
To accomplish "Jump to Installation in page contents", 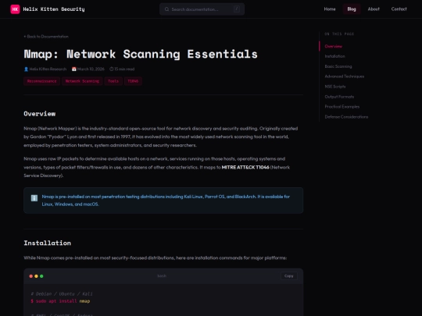I will [x=334, y=56].
